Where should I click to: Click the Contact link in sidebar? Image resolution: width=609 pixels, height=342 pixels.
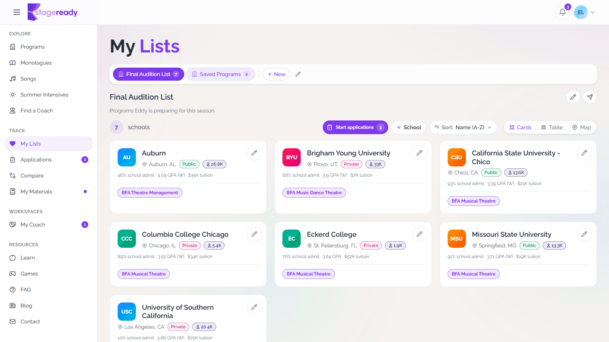[x=49, y=321]
